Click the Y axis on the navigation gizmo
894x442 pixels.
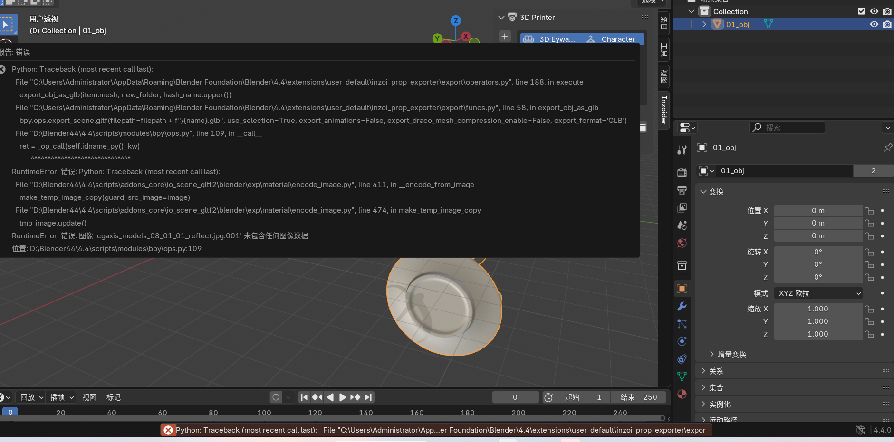click(x=437, y=38)
